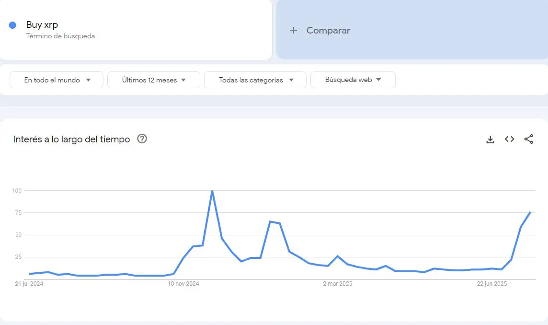Open the Últimos 12 meses time range dropdown
Viewport: 548px width, 325px height.
click(154, 80)
